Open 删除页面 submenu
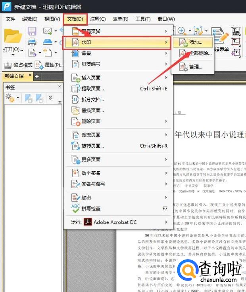Image resolution: width=246 pixels, height=292 pixels. click(x=118, y=121)
